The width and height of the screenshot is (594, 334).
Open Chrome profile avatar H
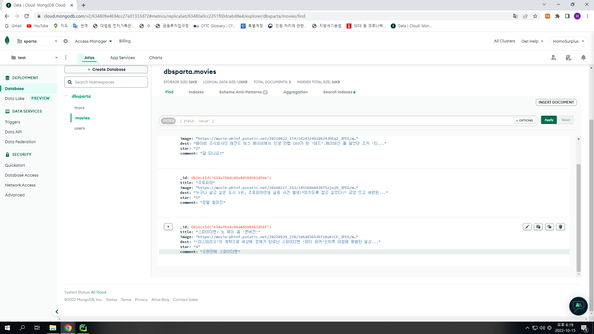(577, 16)
